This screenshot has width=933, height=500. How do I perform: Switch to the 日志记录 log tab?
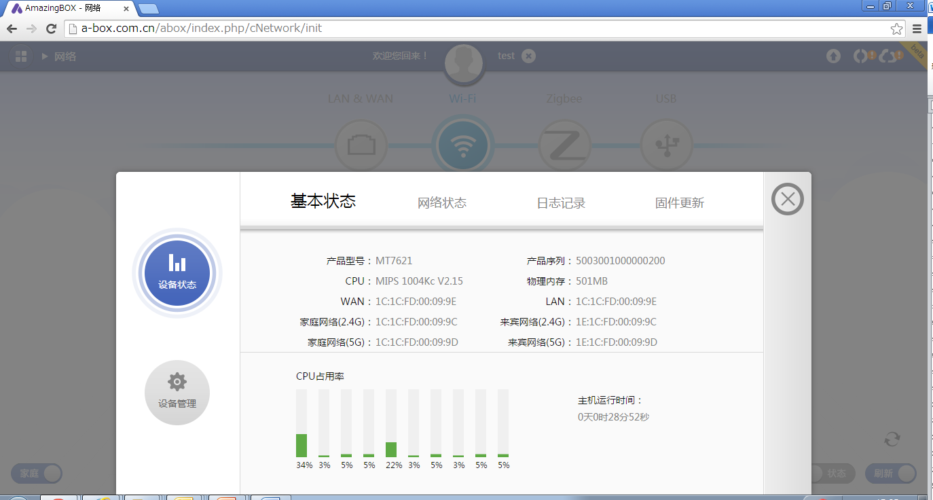pos(561,203)
